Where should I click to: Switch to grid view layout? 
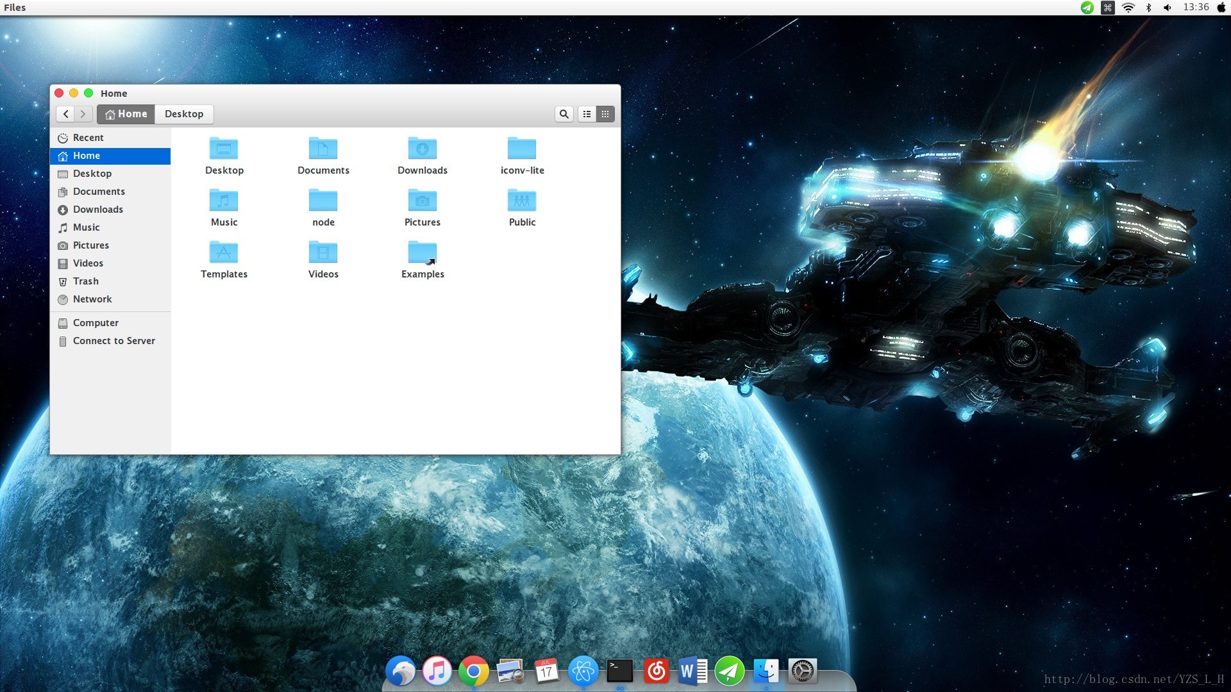click(x=606, y=113)
